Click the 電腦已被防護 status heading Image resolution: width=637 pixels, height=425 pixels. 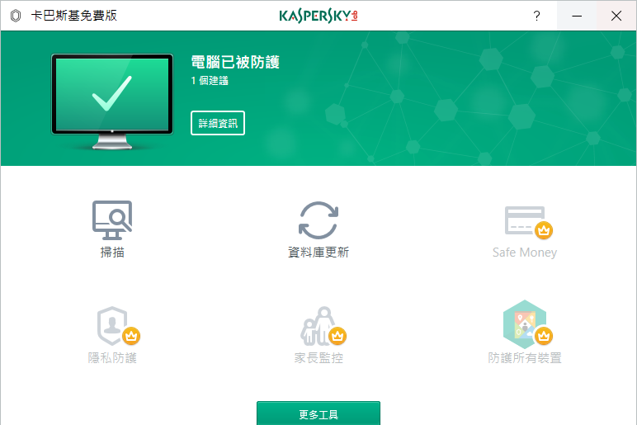tap(235, 62)
